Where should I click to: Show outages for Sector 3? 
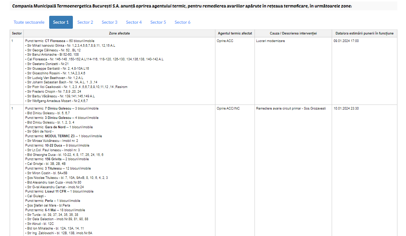(x=109, y=22)
